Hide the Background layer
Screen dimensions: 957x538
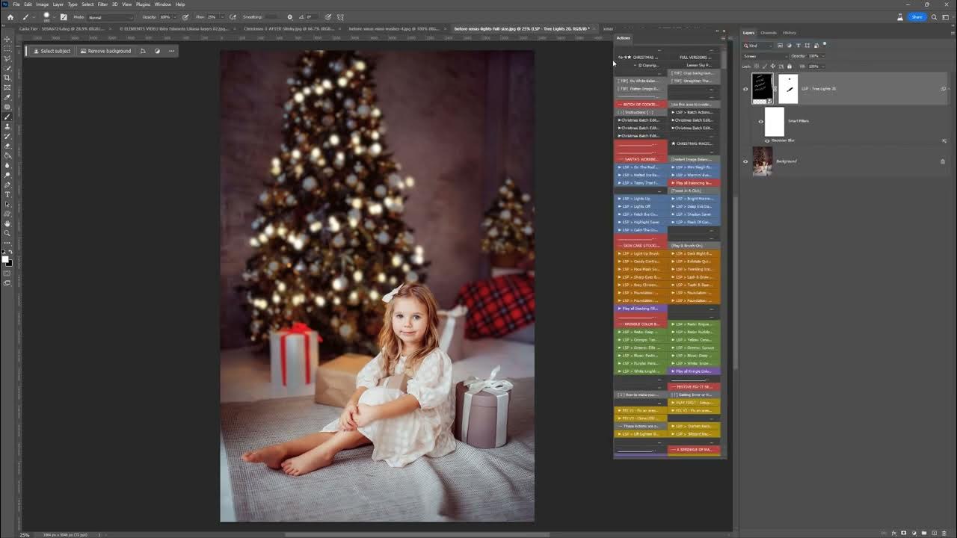point(745,161)
